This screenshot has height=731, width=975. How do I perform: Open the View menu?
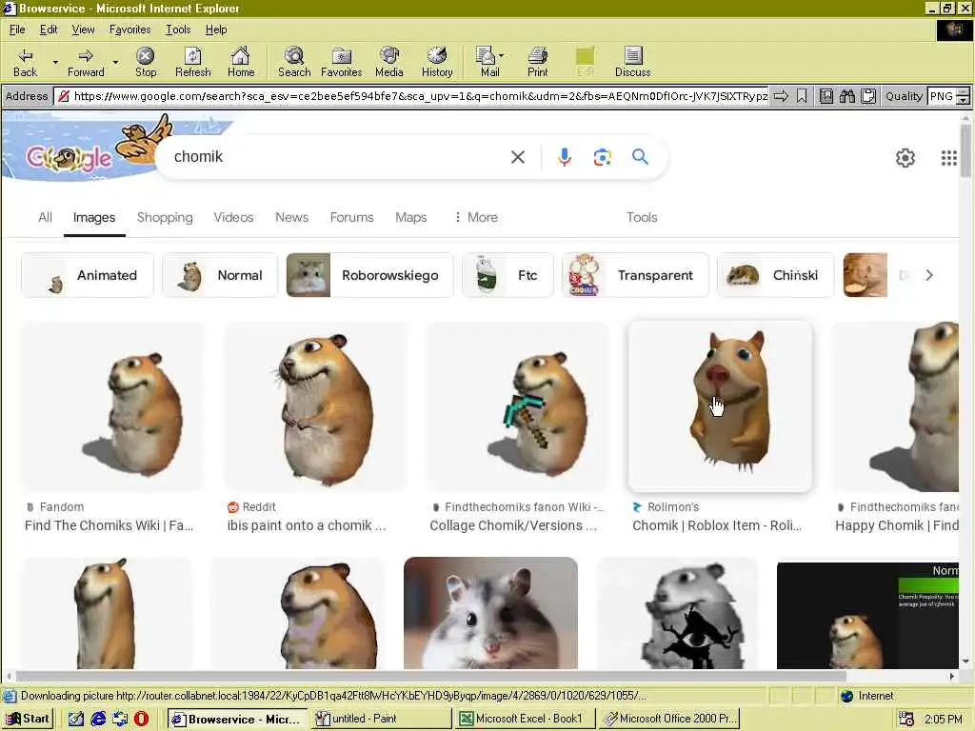tap(84, 30)
